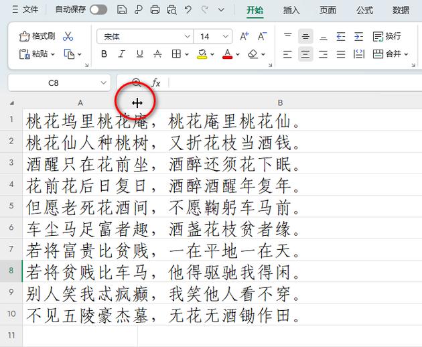Center text horizontally
This screenshot has height=347, width=422.
tap(305, 54)
